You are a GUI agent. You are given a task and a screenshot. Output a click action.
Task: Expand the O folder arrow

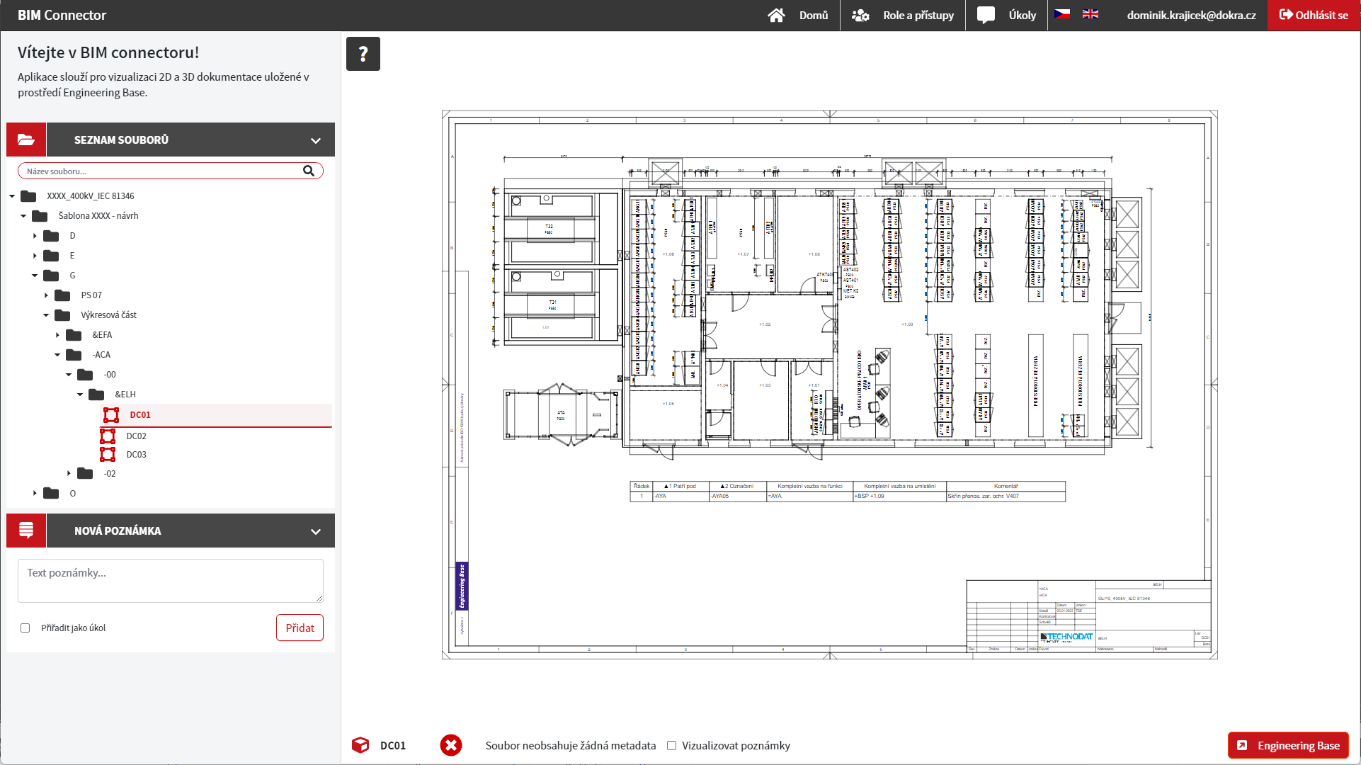tap(35, 493)
